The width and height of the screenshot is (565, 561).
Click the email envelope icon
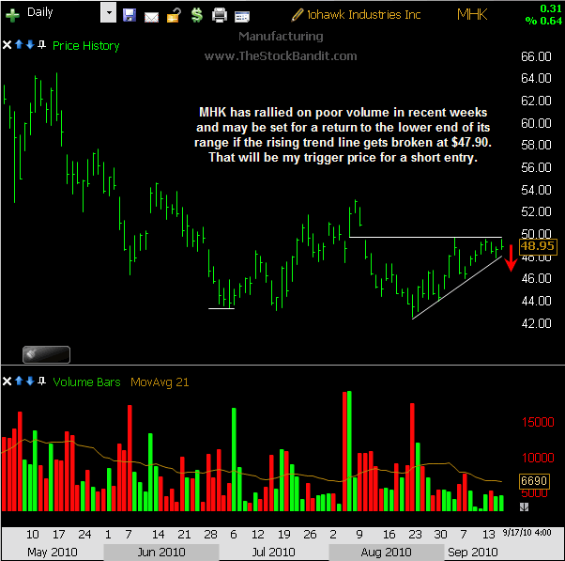point(151,15)
